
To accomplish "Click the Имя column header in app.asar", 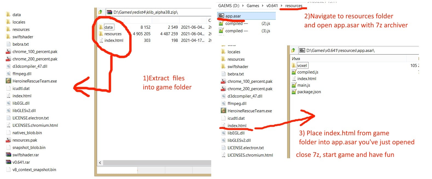I will (296, 58).
